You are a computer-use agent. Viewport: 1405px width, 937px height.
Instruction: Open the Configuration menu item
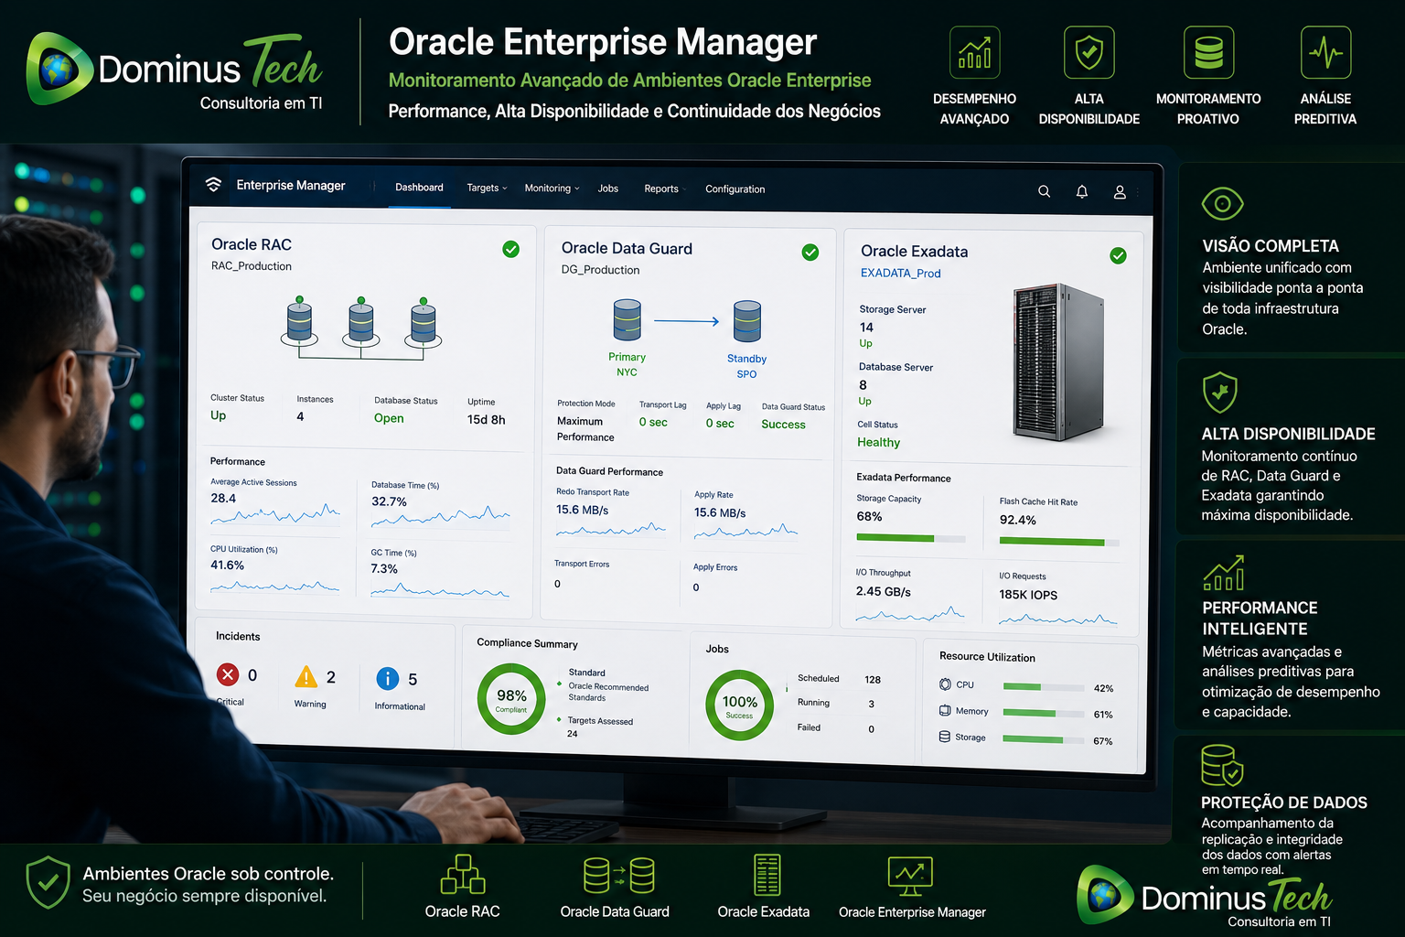(x=735, y=189)
